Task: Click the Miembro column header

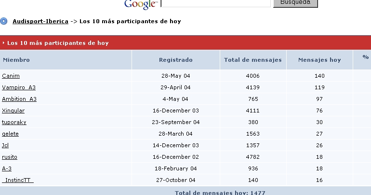Action: coord(16,60)
